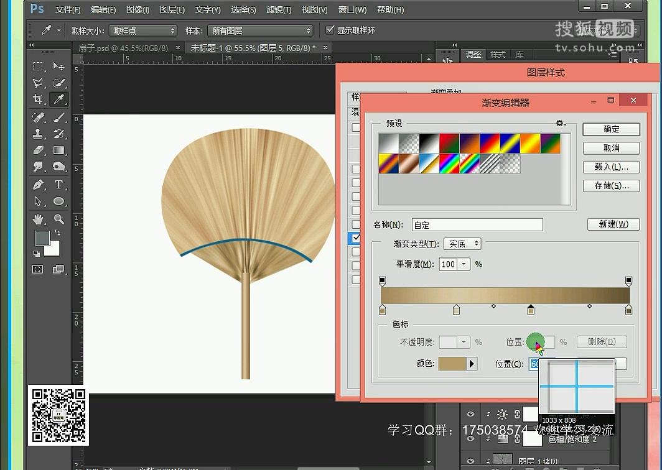Click the 名称 input field 自定
The height and width of the screenshot is (470, 662).
(477, 225)
